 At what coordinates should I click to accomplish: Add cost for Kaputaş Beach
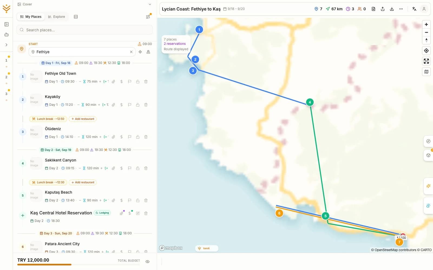click(122, 200)
